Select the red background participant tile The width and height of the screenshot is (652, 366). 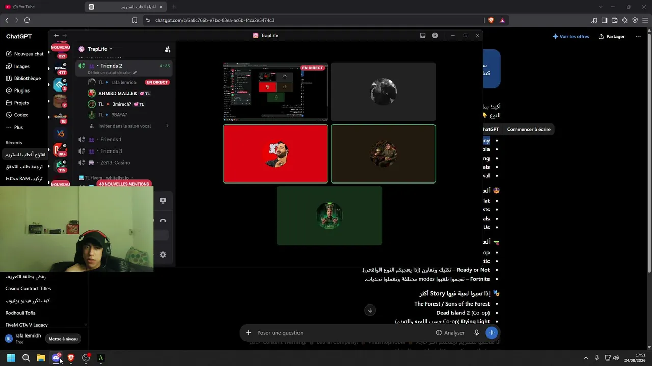(x=275, y=154)
